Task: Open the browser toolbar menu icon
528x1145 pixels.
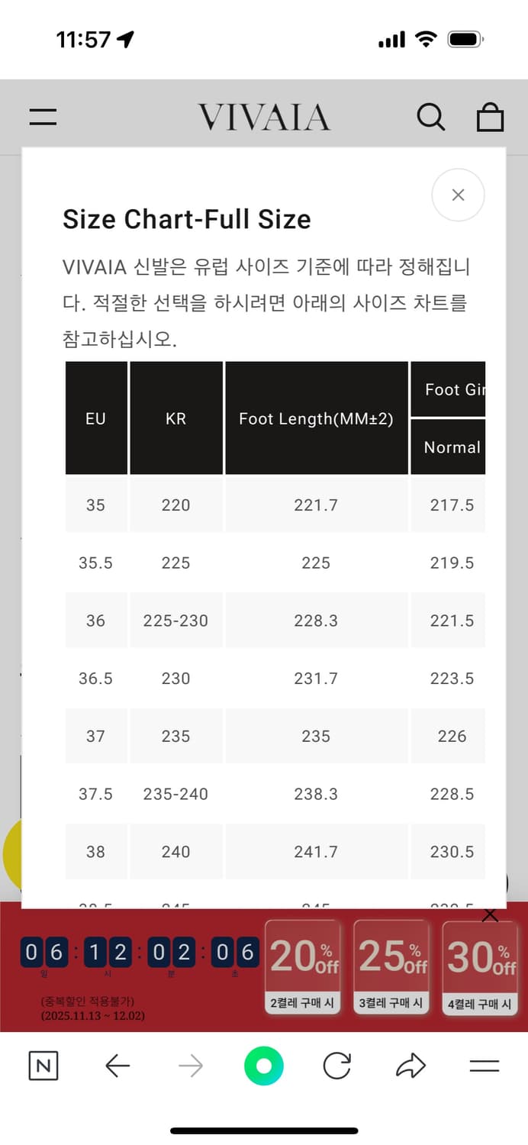Action: pos(484,1066)
